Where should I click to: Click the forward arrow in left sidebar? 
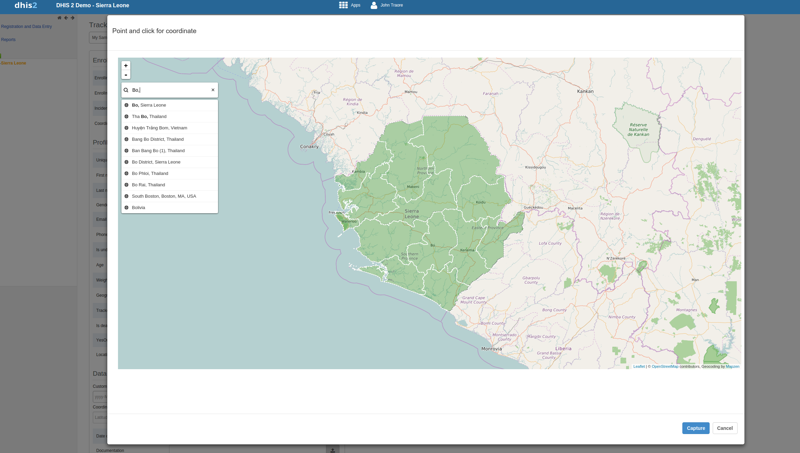point(72,18)
